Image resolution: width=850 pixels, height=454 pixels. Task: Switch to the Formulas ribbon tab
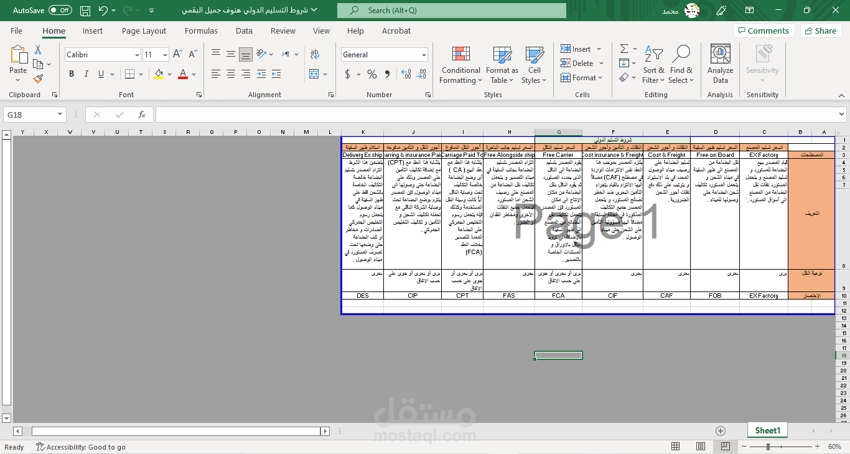tap(201, 31)
